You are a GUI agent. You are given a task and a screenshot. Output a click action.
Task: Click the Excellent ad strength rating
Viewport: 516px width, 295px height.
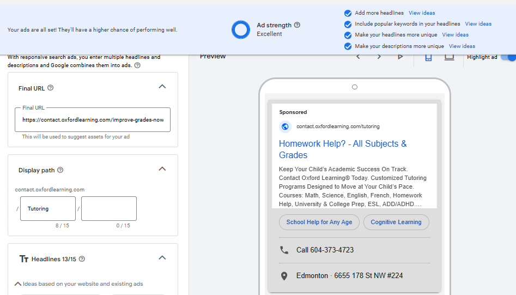269,34
